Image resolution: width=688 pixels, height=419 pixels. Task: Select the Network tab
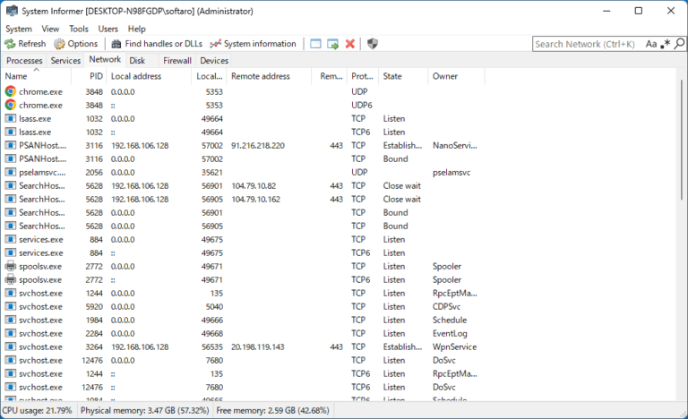coord(105,60)
